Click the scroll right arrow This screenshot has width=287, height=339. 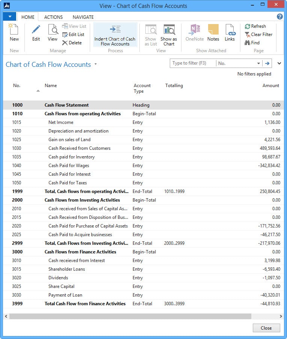tap(281, 316)
